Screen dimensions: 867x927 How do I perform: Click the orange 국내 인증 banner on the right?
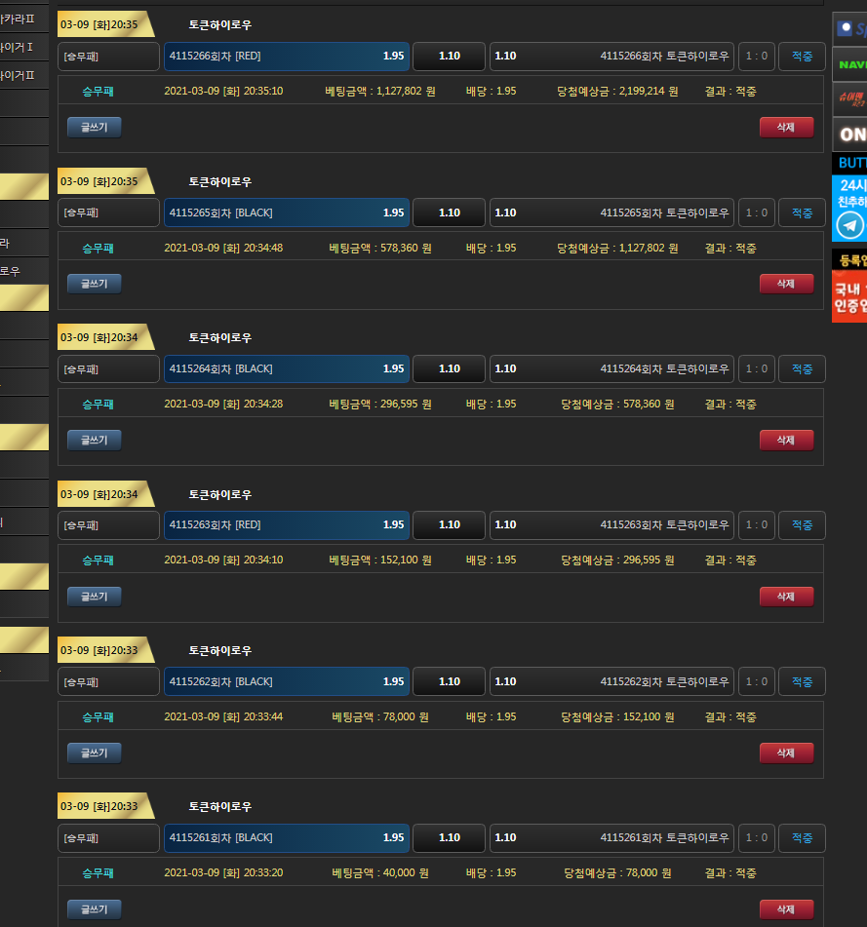tap(849, 297)
